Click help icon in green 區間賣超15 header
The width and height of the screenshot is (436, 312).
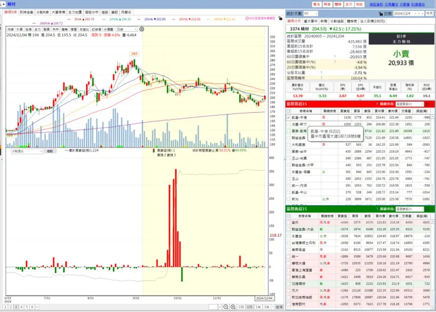coord(376,209)
